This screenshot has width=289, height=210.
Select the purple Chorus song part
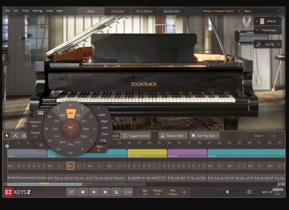point(187,153)
